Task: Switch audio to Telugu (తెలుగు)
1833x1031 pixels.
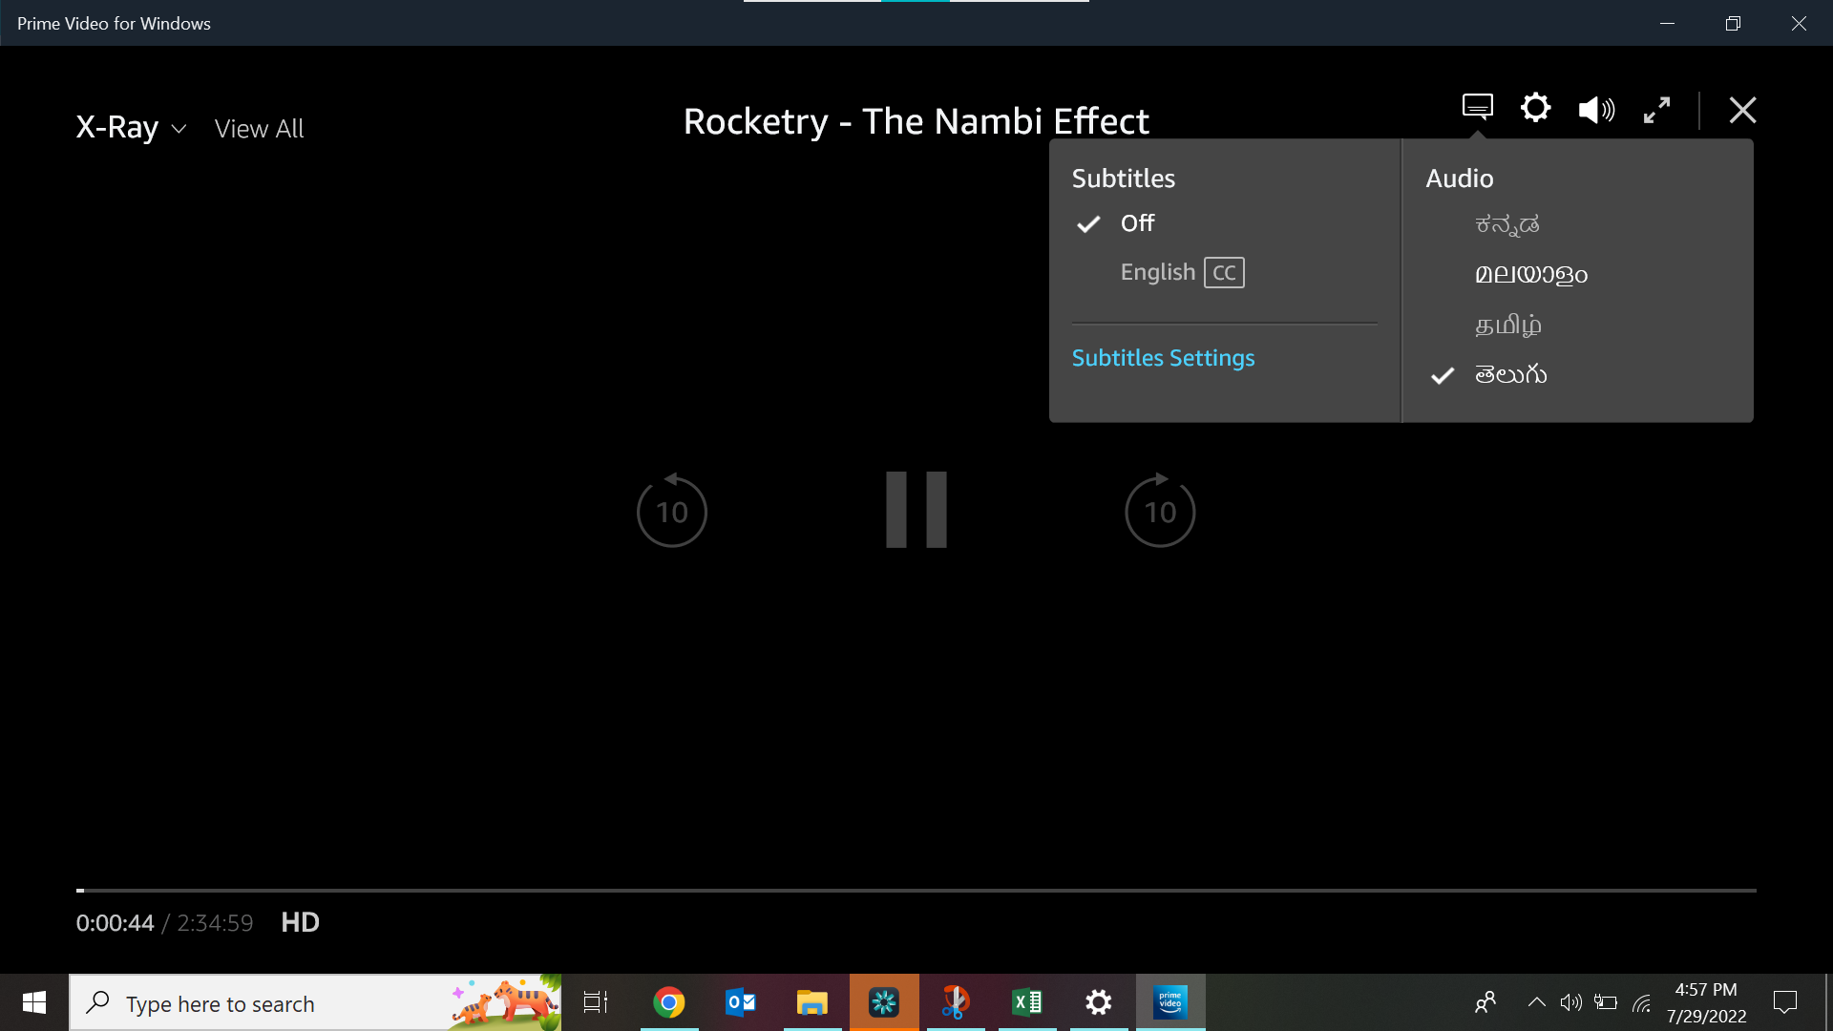Action: [x=1510, y=375]
